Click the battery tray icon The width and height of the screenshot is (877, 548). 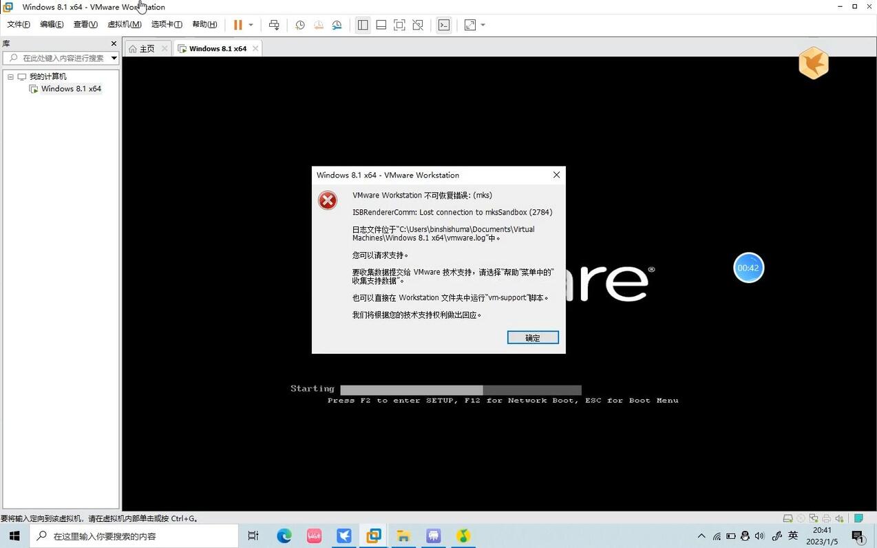[x=730, y=536]
